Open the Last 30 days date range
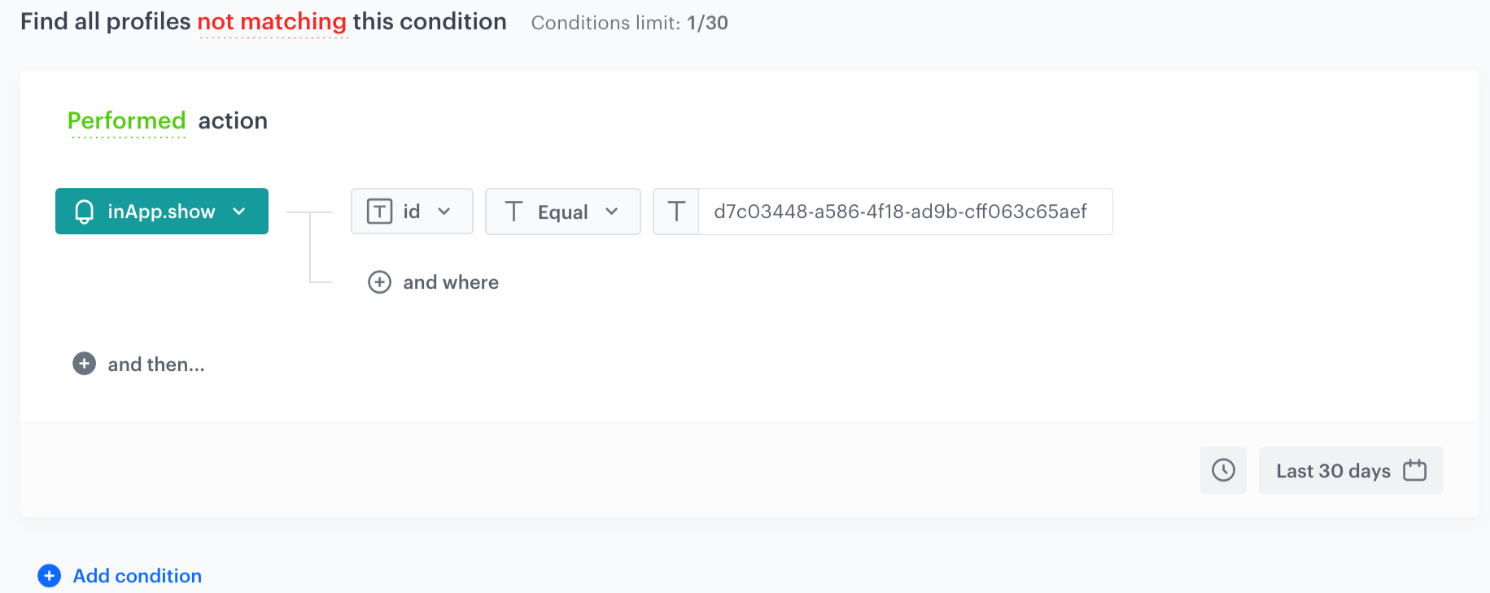This screenshot has width=1490, height=593. [1332, 471]
